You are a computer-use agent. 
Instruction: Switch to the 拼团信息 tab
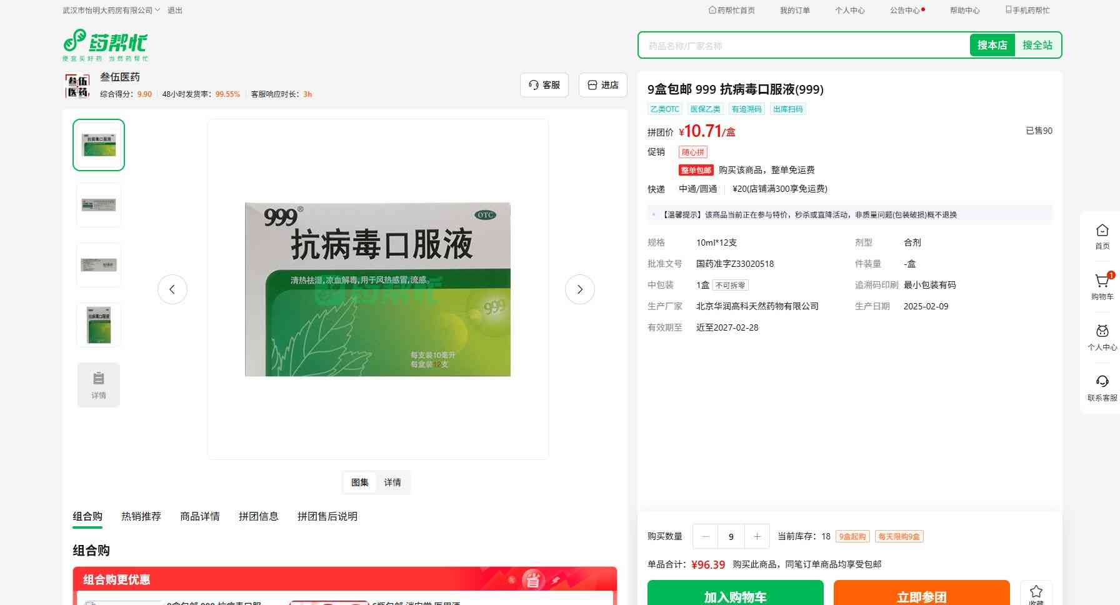click(258, 516)
